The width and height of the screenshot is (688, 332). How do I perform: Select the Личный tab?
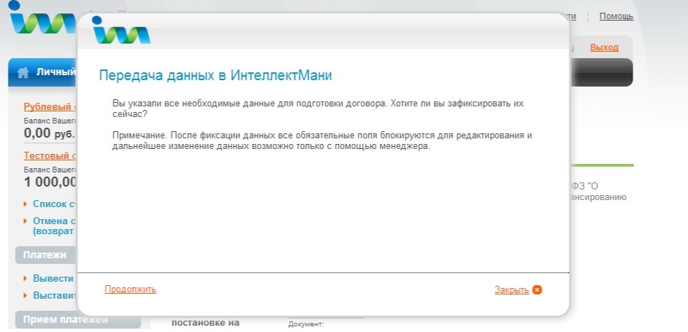(55, 72)
